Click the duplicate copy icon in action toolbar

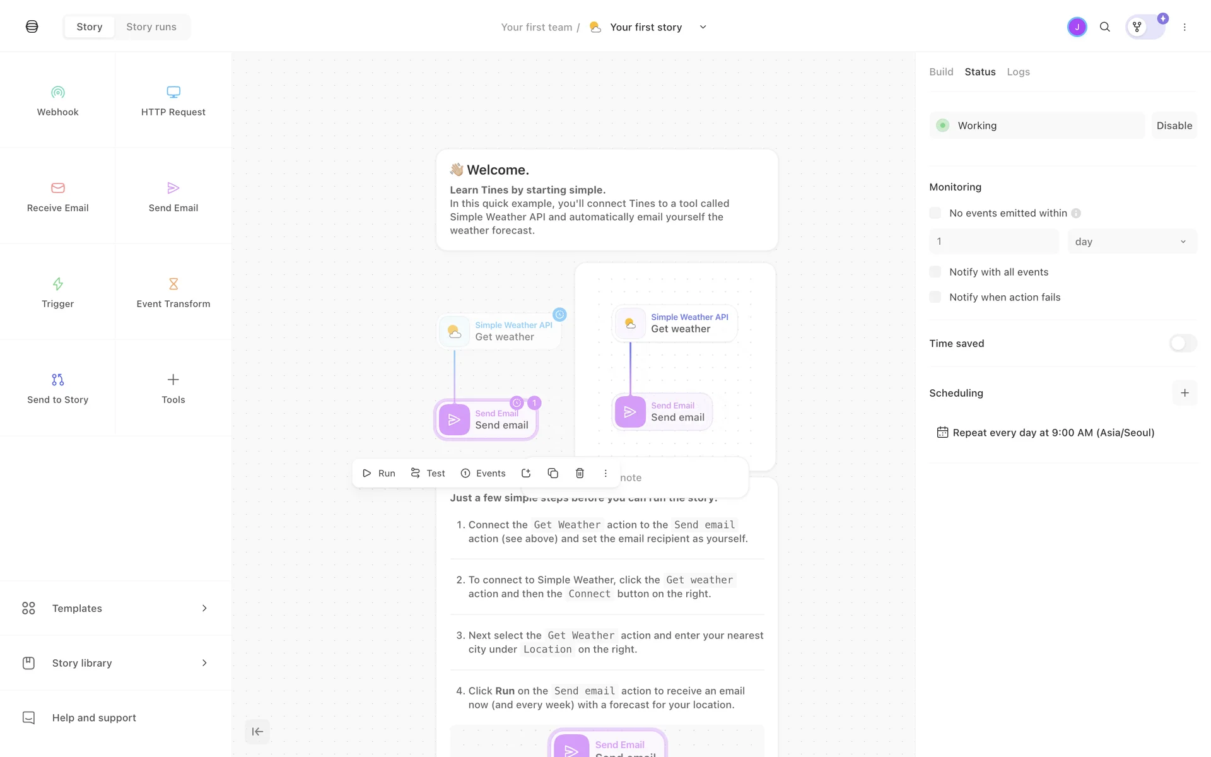[x=553, y=473]
